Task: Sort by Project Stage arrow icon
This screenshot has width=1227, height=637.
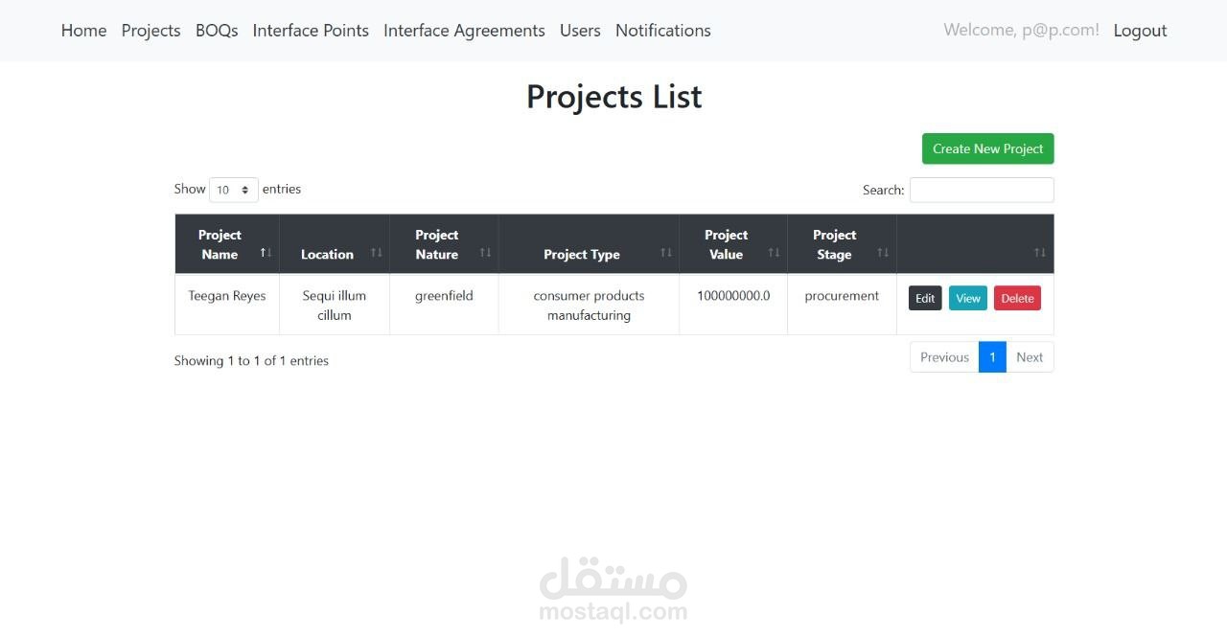Action: coord(883,253)
